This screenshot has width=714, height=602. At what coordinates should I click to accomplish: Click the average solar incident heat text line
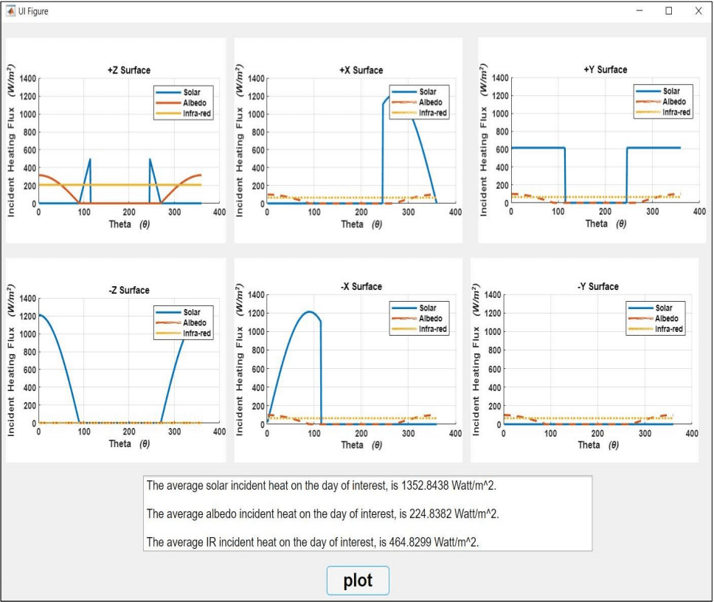[326, 485]
